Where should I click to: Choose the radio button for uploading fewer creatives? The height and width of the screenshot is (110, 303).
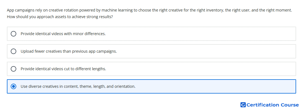pyautogui.click(x=13, y=51)
